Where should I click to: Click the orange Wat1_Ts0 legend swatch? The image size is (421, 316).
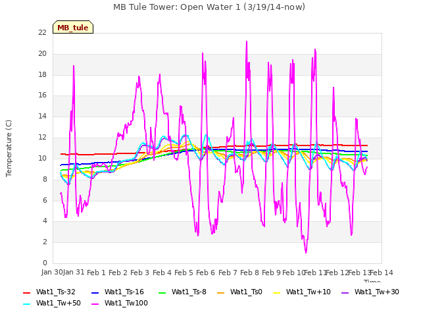pos(221,292)
